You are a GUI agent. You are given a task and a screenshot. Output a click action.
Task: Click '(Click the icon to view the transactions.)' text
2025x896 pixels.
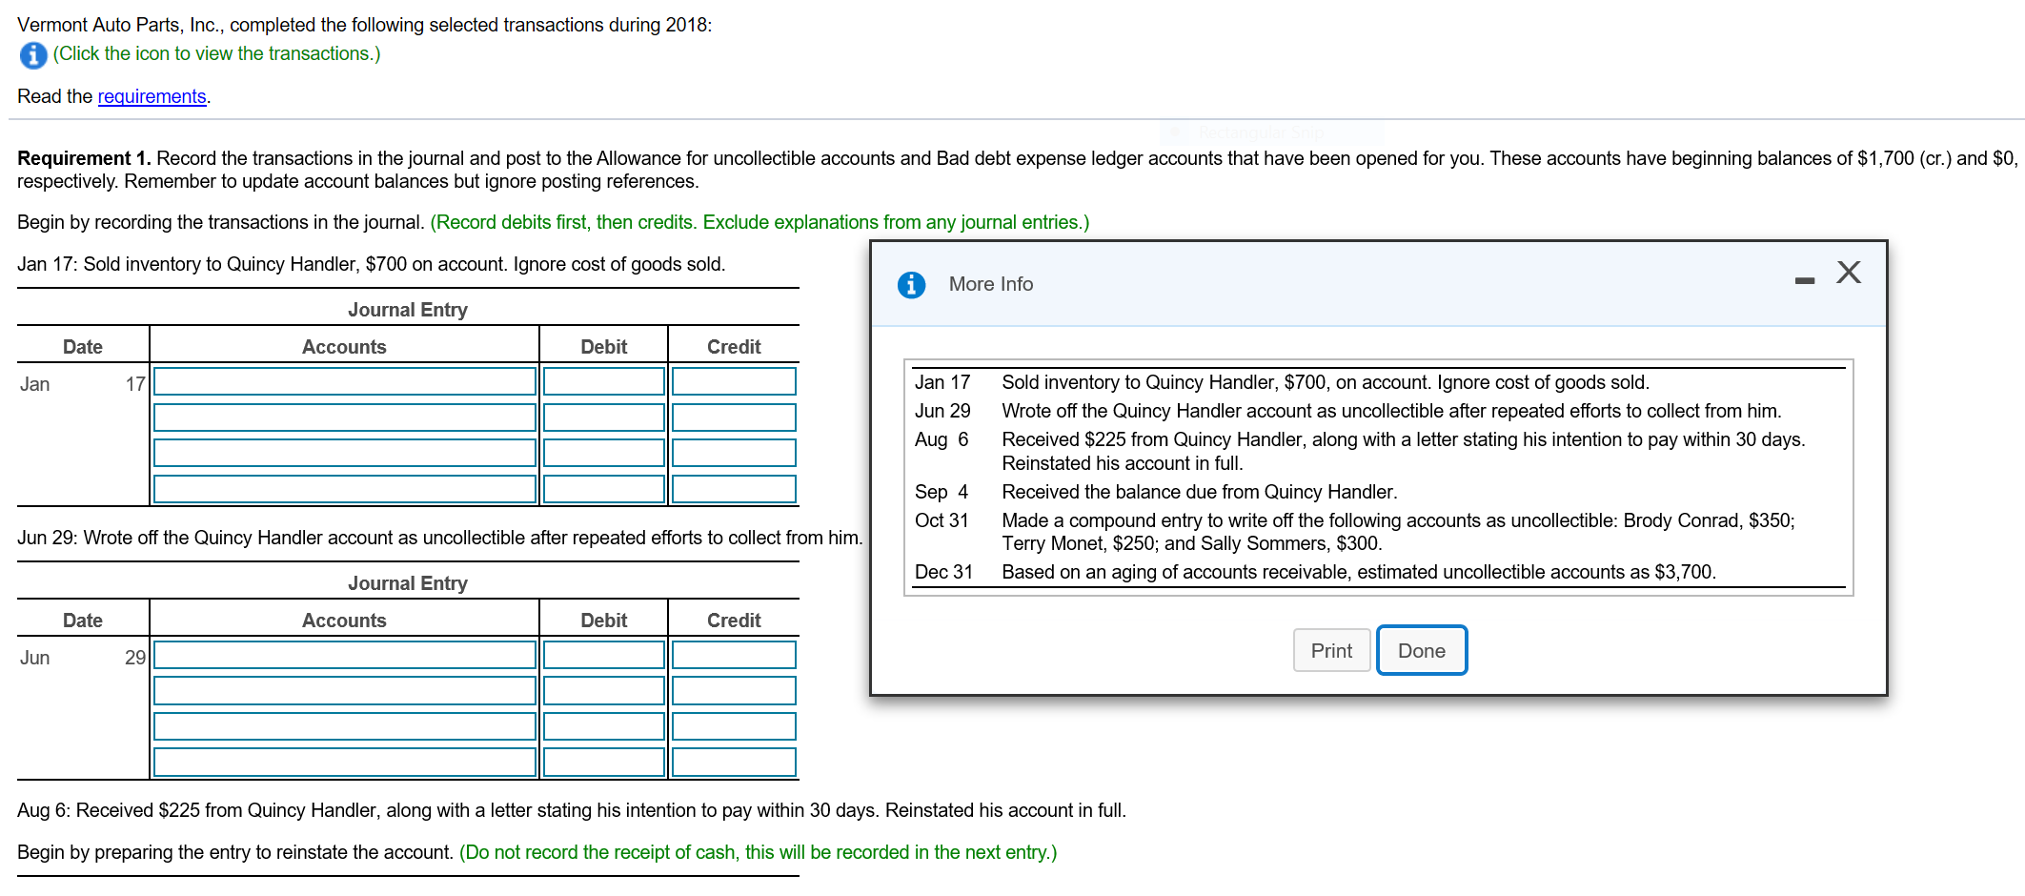point(216,54)
